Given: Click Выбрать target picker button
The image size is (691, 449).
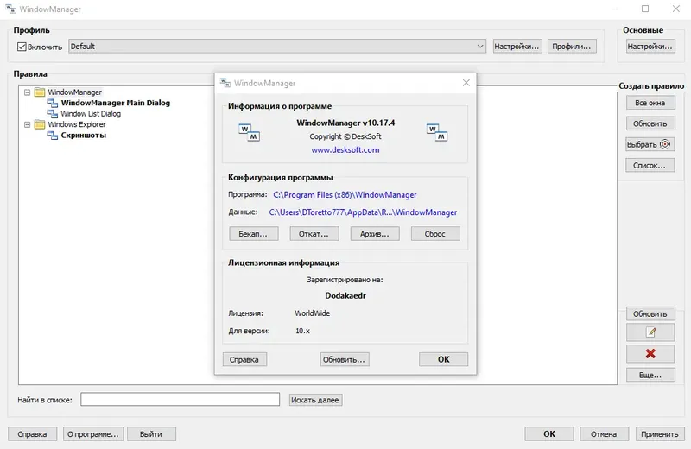Looking at the screenshot, I should click(x=650, y=144).
